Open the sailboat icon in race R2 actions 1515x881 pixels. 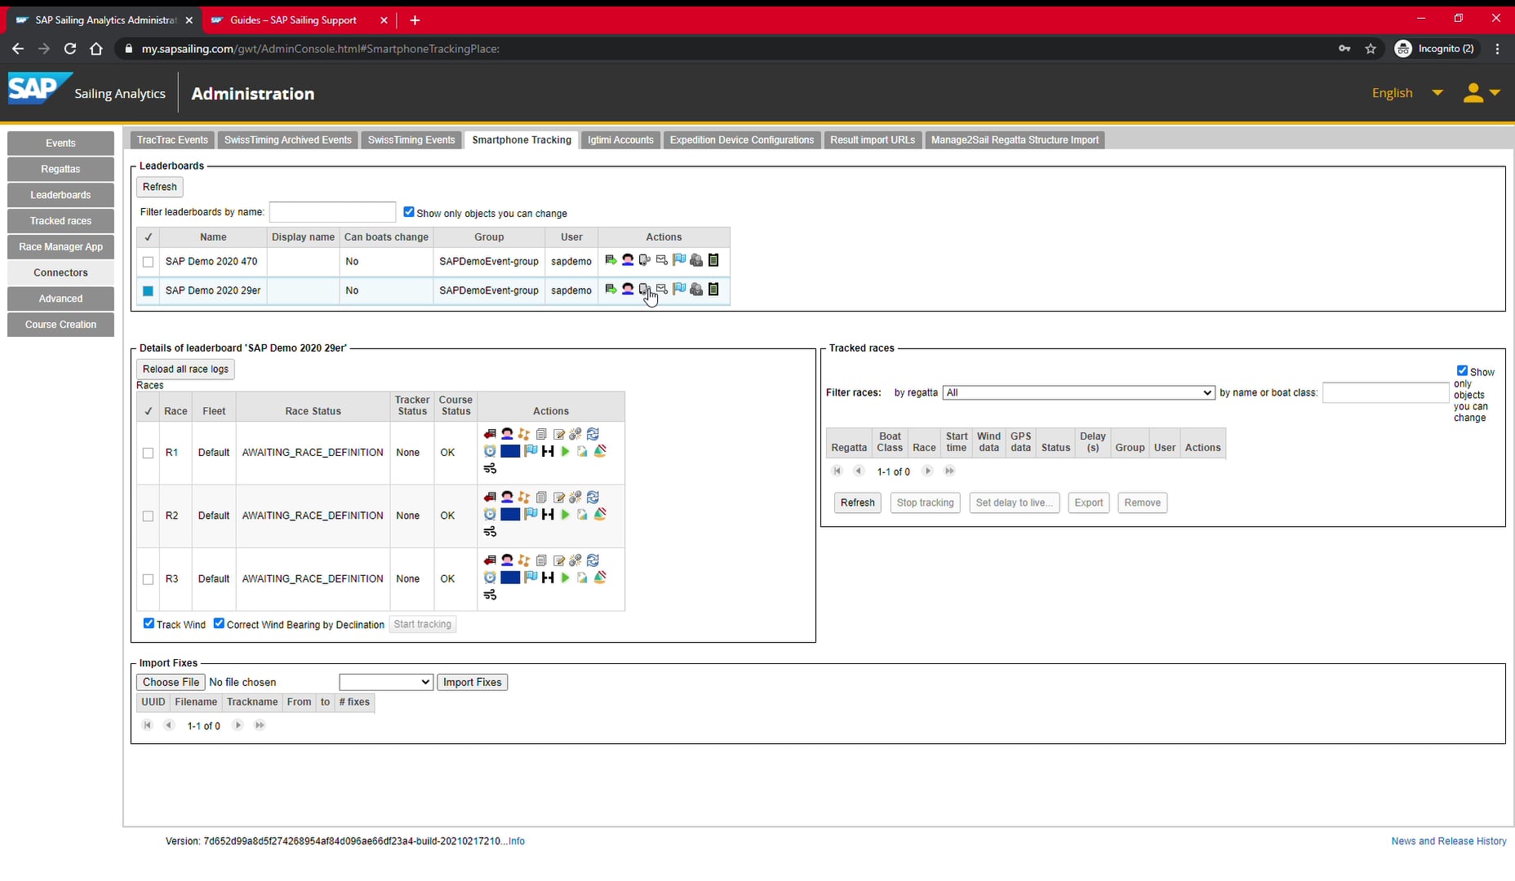point(602,515)
